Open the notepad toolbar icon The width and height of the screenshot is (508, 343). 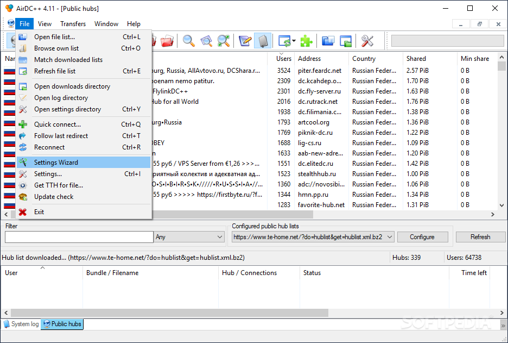pyautogui.click(x=245, y=41)
